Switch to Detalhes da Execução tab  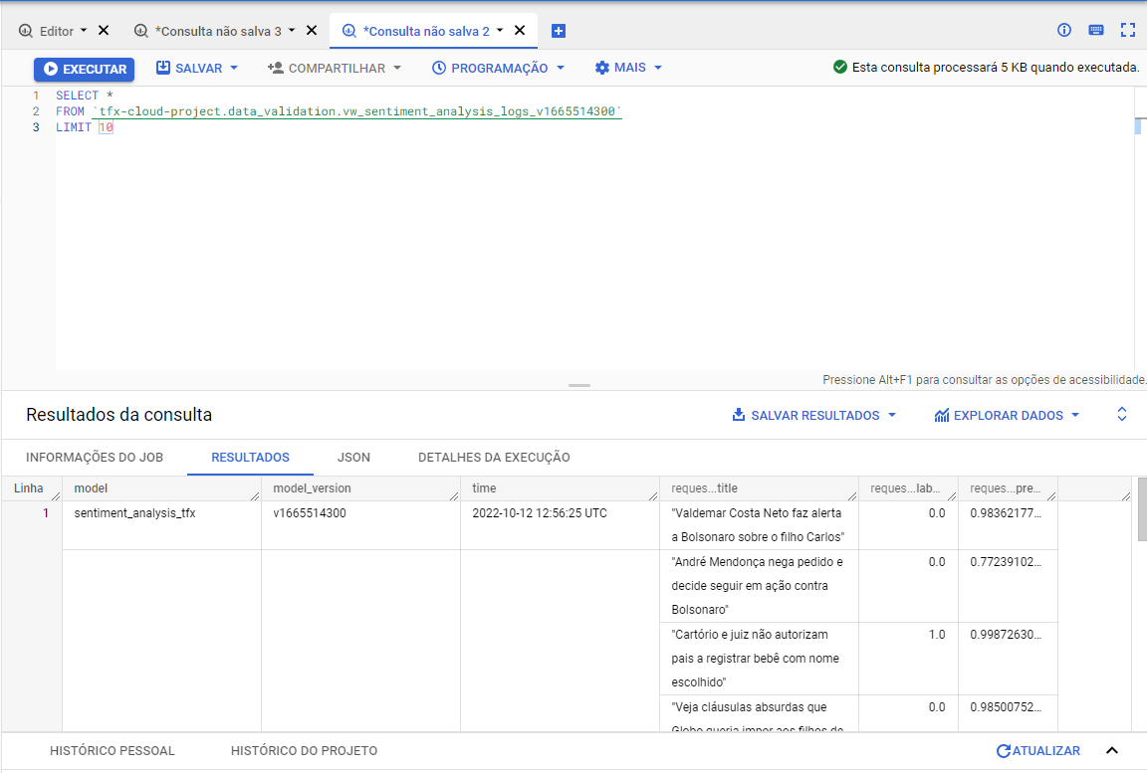[494, 458]
